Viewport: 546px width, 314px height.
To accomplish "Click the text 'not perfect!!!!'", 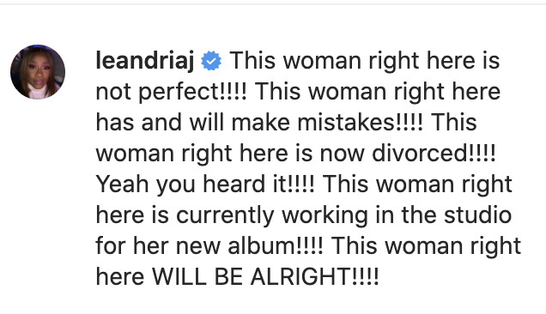I will (x=171, y=93).
